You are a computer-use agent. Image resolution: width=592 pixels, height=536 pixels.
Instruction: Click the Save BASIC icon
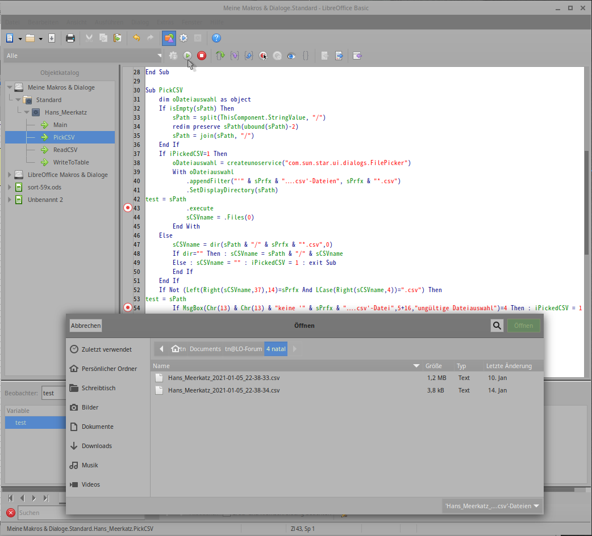pos(339,56)
